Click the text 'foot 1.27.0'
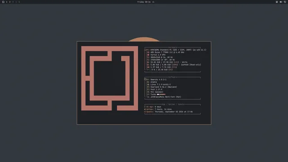 156,90
